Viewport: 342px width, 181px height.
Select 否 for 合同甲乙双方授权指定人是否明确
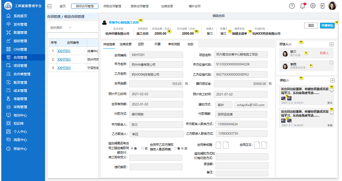click(x=182, y=148)
